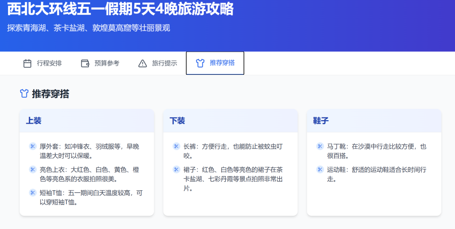This screenshot has width=455, height=229.
Task: Click scissors icon next to 马丁靴 item
Action: tap(320, 146)
